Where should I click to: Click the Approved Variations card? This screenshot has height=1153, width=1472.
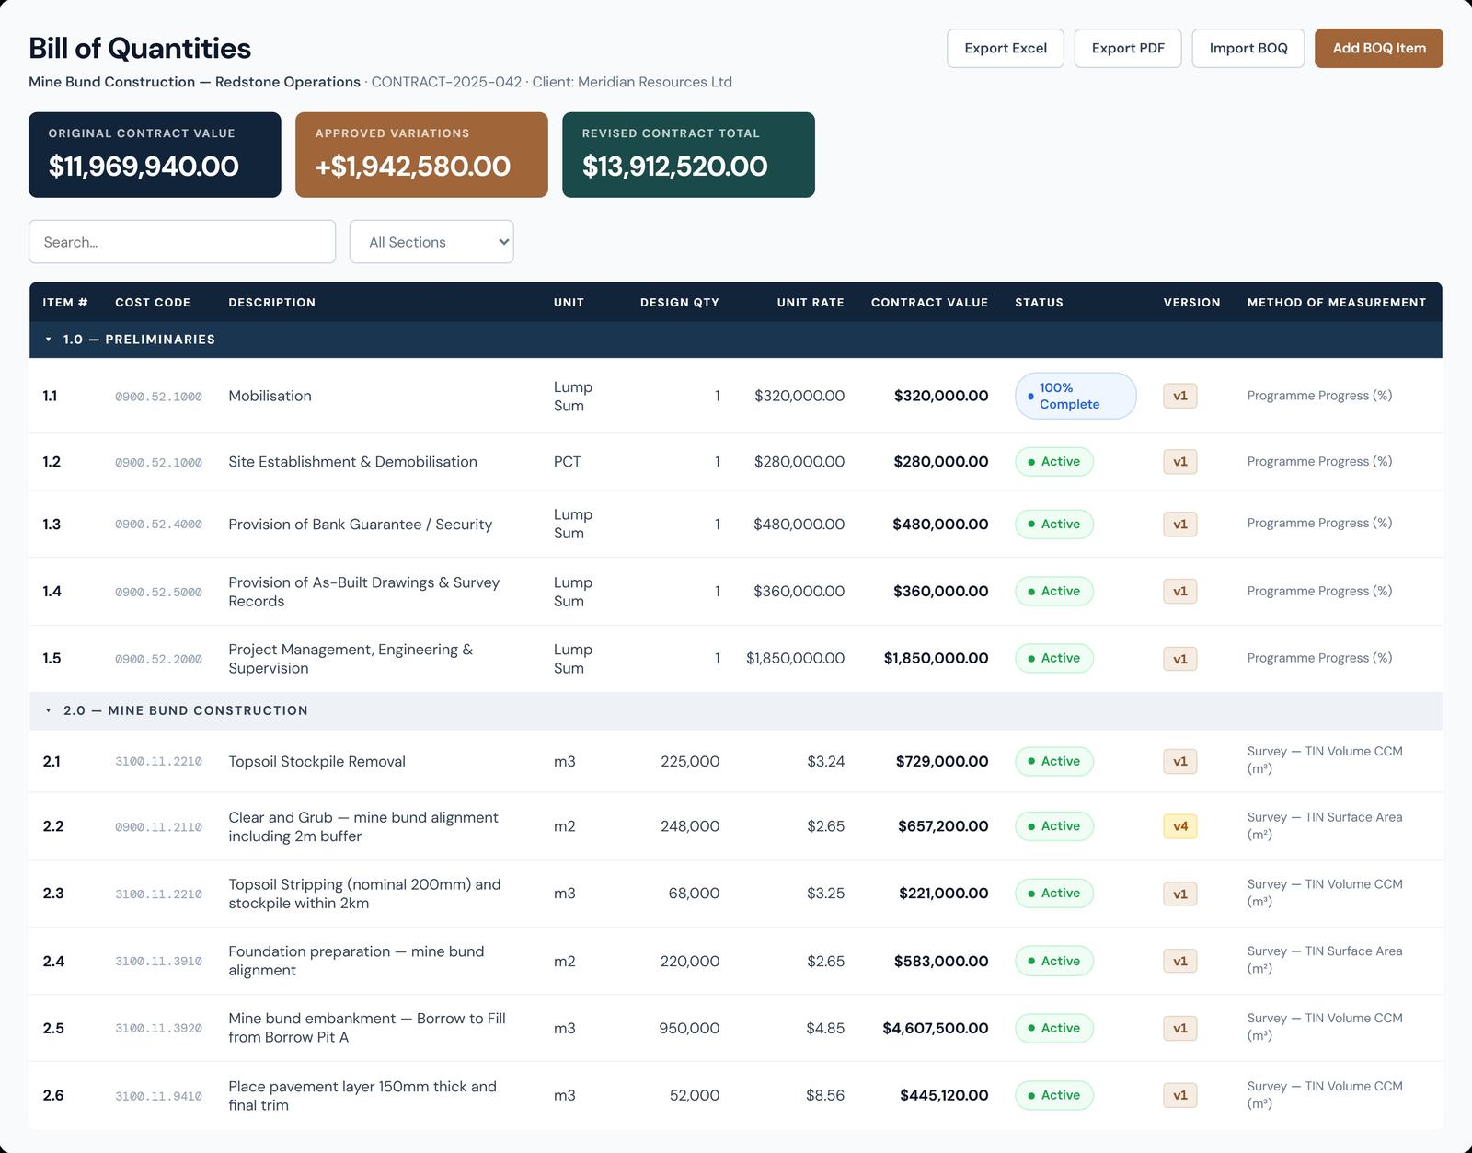click(x=421, y=155)
